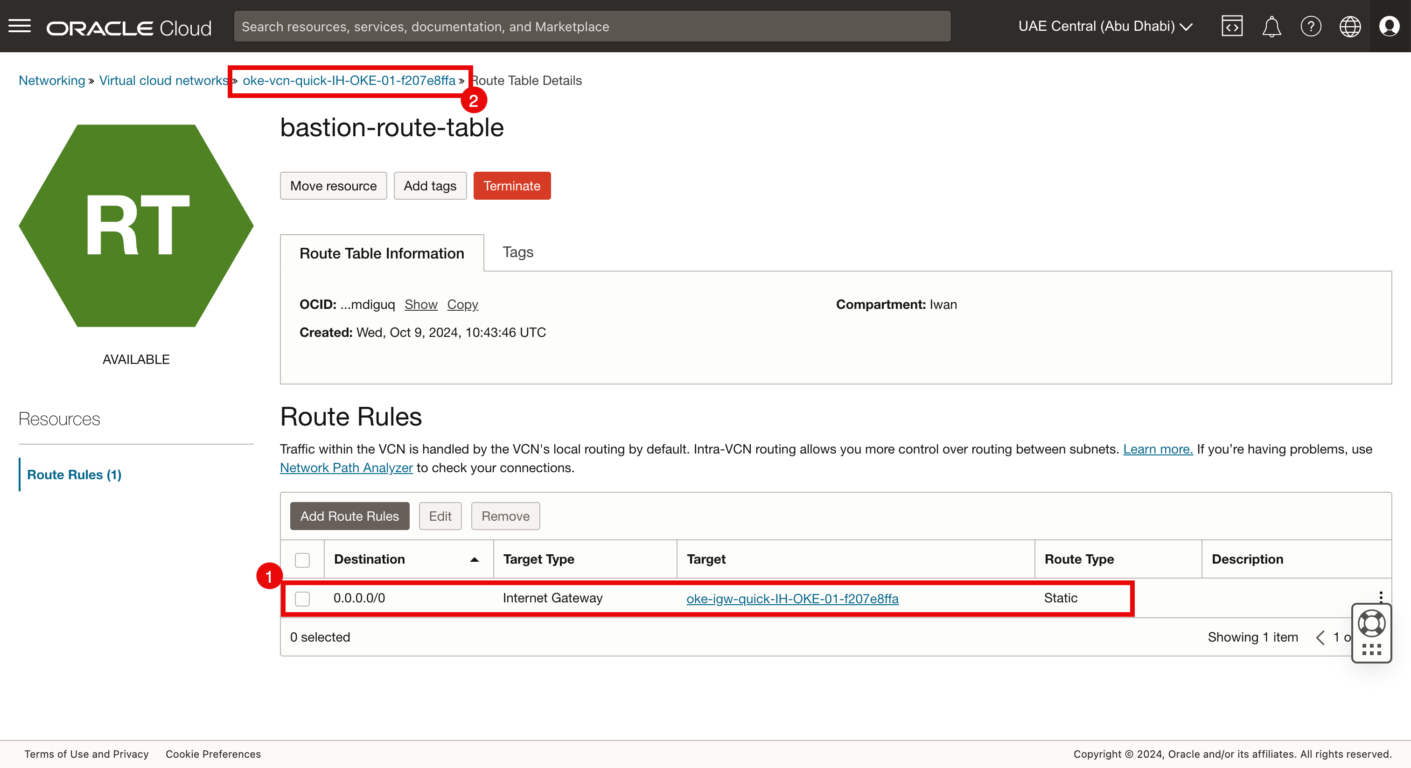
Task: Open the help question mark menu
Action: (1310, 26)
